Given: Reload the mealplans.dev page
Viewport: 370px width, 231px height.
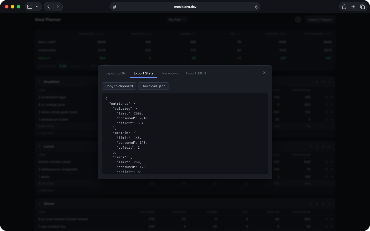Looking at the screenshot, I should pyautogui.click(x=256, y=7).
